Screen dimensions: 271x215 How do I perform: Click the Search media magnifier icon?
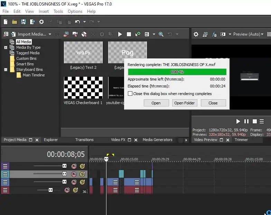point(161,34)
